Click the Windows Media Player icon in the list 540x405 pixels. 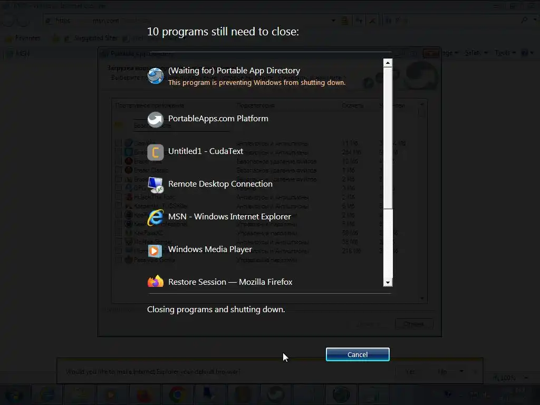(156, 250)
